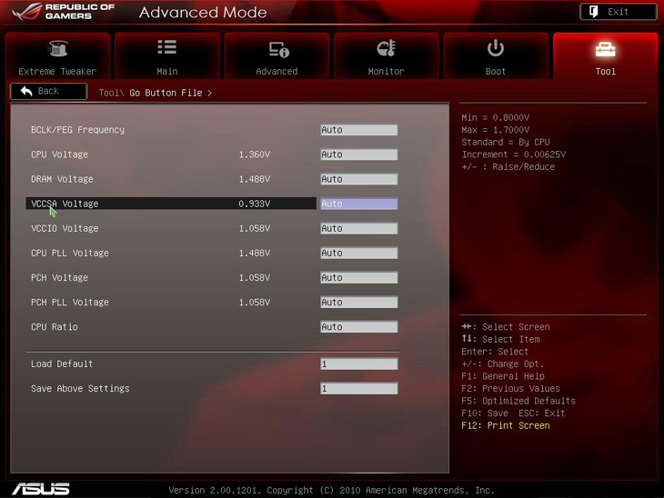
Task: Go Back to previous menu
Action: [48, 92]
